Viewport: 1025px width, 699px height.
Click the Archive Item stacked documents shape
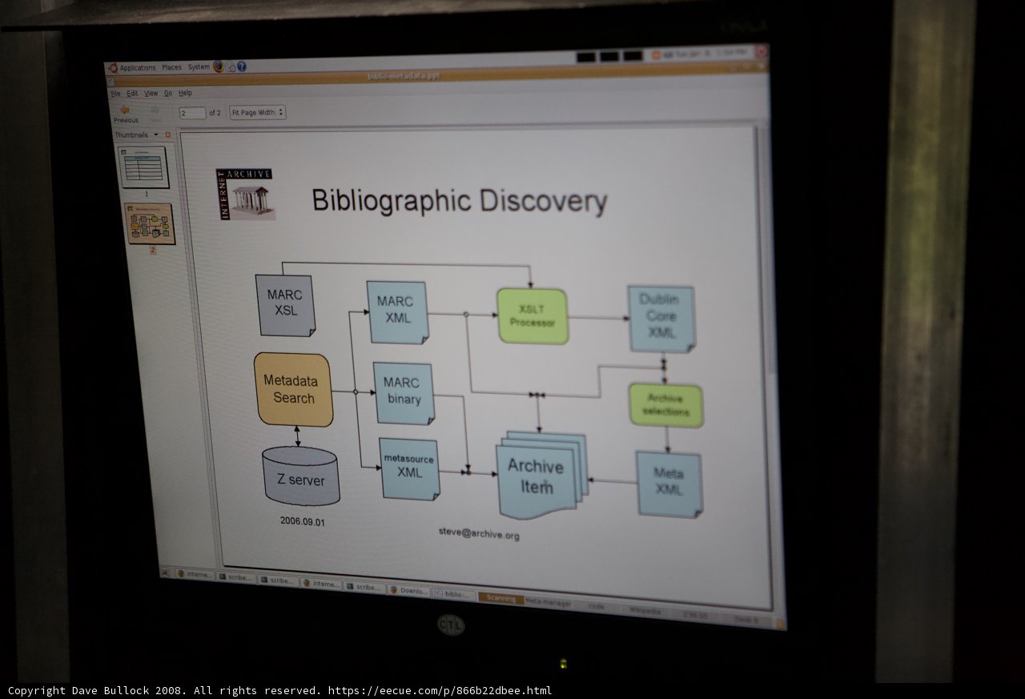[x=542, y=476]
